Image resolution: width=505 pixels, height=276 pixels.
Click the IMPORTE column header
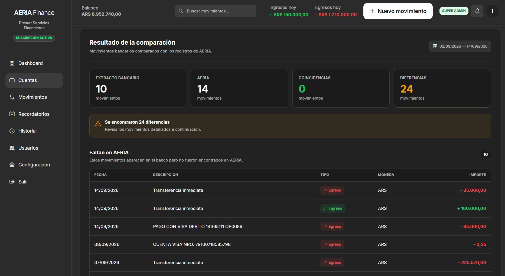coord(478,175)
